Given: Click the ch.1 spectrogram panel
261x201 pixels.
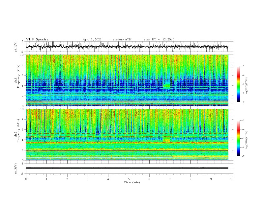Looking at the screenshot, I should pos(127,80).
